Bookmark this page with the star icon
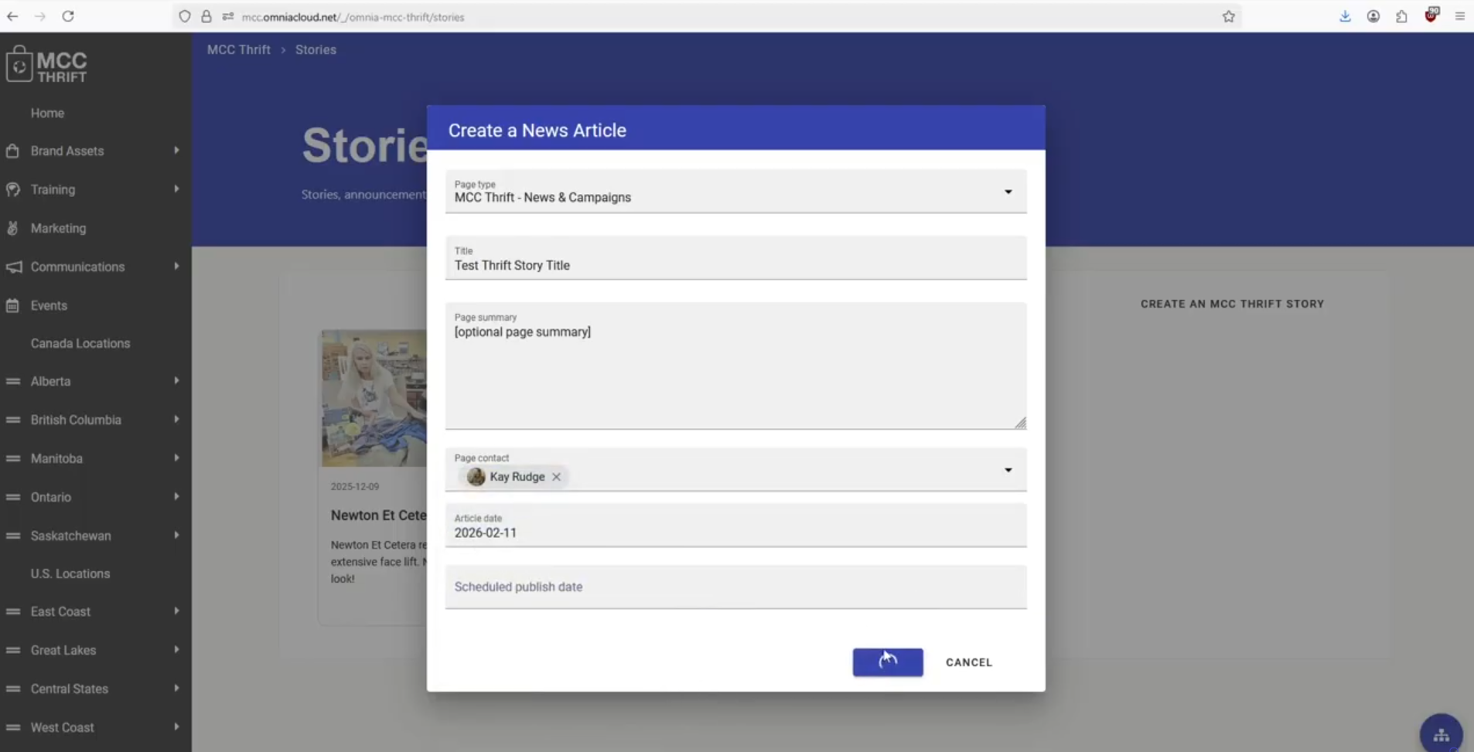The width and height of the screenshot is (1474, 752). pos(1229,16)
